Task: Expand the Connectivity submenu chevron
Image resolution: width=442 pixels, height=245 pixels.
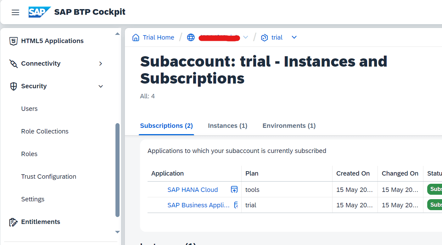Action: tap(100, 63)
